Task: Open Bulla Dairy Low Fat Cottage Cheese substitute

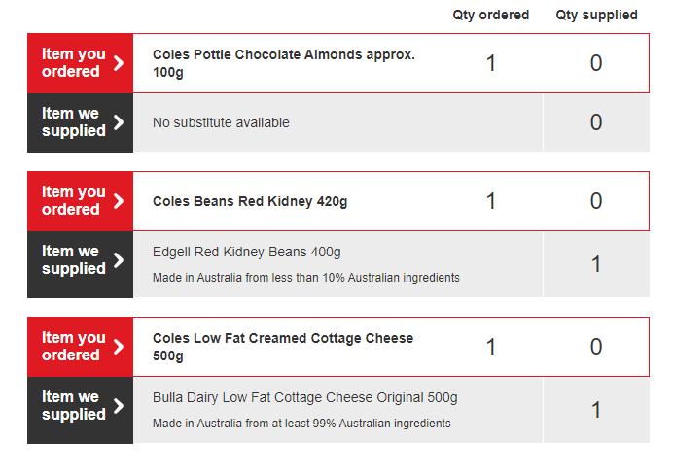Action: click(x=304, y=398)
